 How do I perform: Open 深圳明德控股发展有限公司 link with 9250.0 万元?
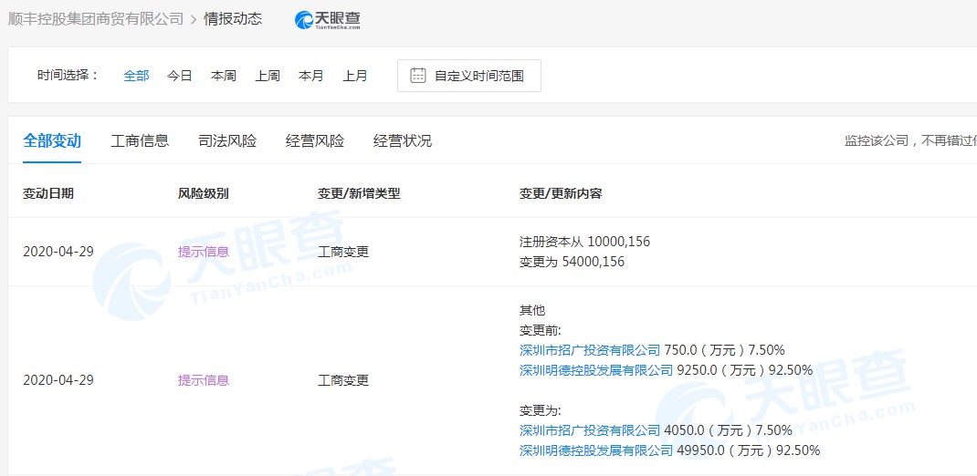point(596,370)
